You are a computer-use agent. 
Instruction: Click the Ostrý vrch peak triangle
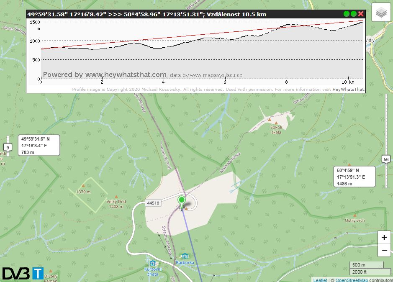coord(355,215)
